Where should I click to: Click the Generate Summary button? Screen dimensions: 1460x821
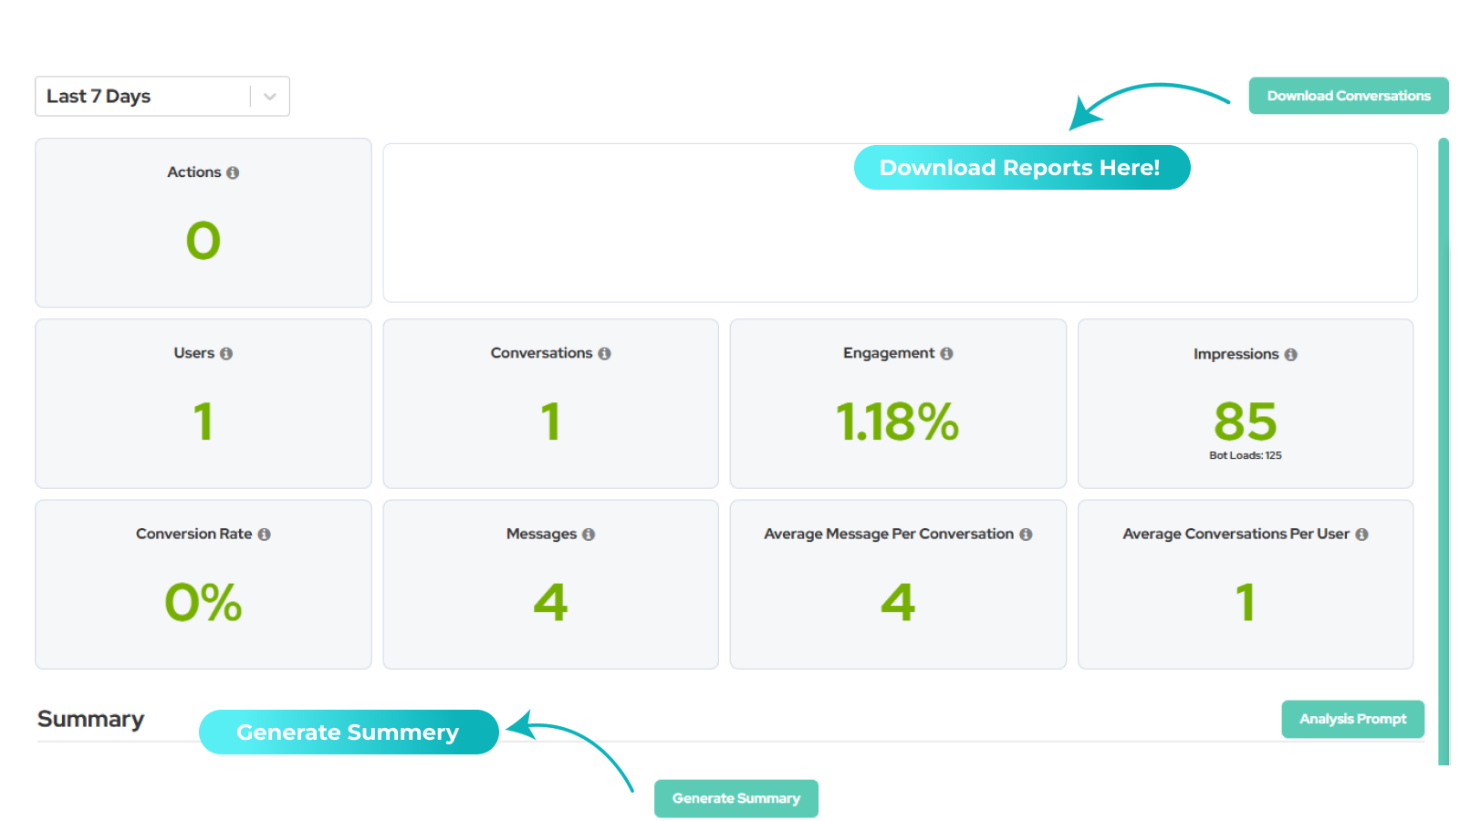[x=735, y=797]
